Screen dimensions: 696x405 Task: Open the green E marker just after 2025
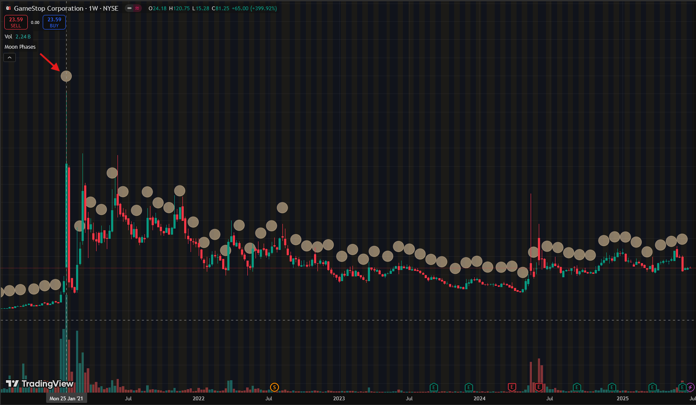pyautogui.click(x=652, y=387)
